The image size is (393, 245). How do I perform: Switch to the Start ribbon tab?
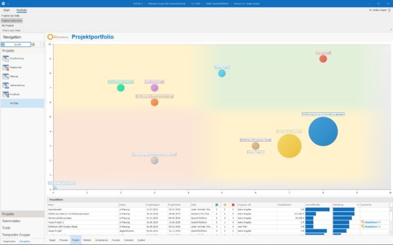click(7, 10)
